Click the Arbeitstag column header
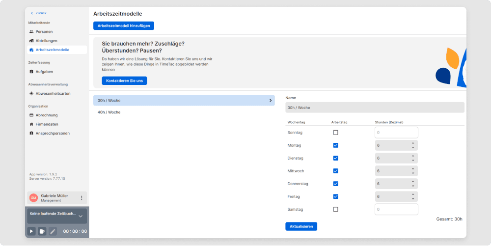Image resolution: width=491 pixels, height=246 pixels. [x=339, y=122]
